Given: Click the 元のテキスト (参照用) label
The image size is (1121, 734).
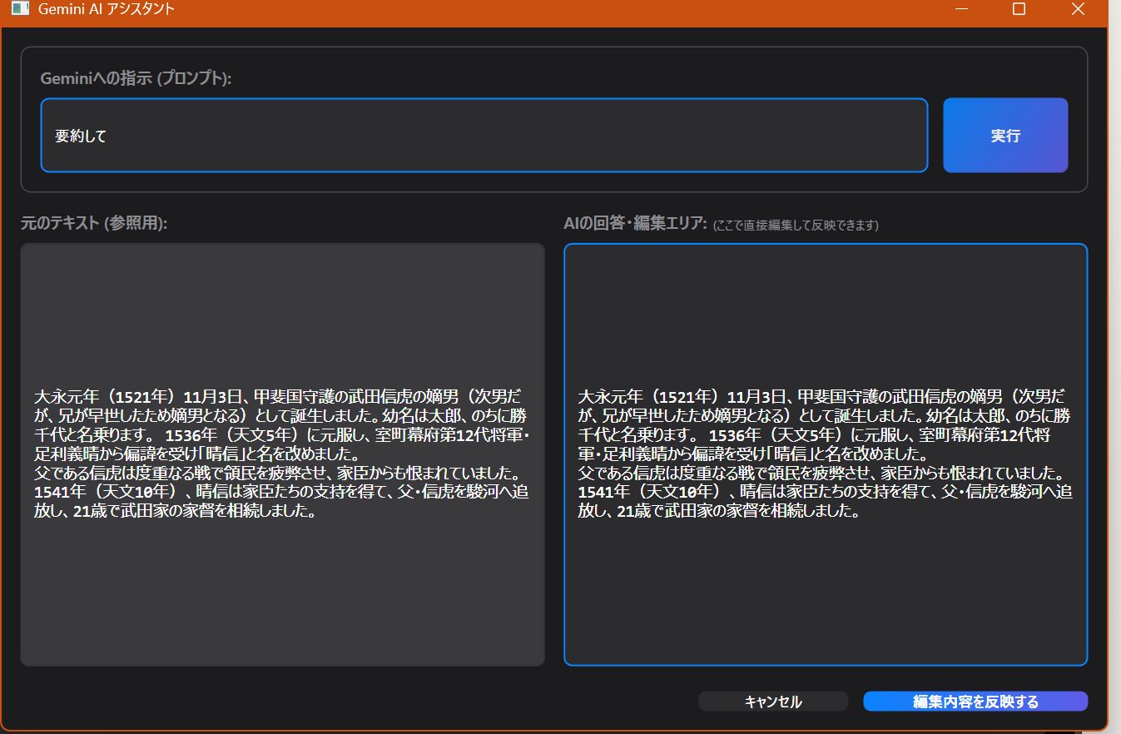Looking at the screenshot, I should click(x=90, y=221).
